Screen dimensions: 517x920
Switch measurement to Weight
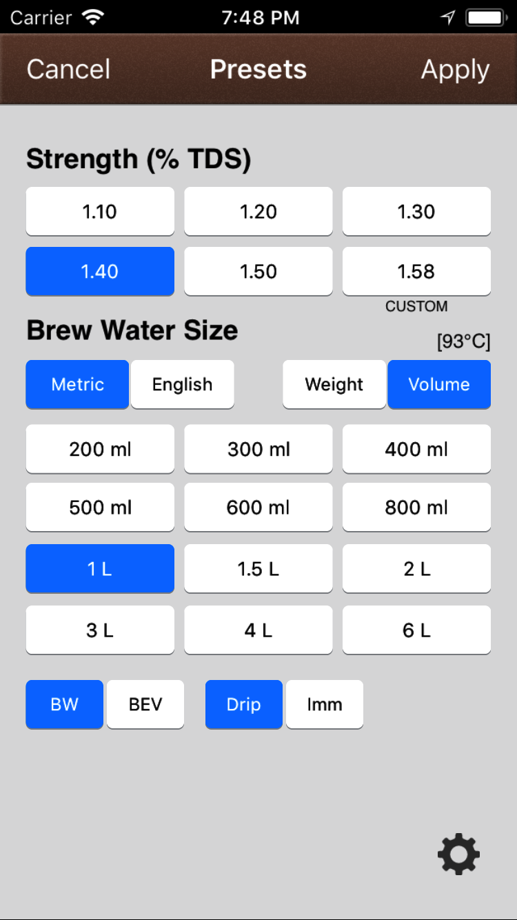click(x=334, y=384)
